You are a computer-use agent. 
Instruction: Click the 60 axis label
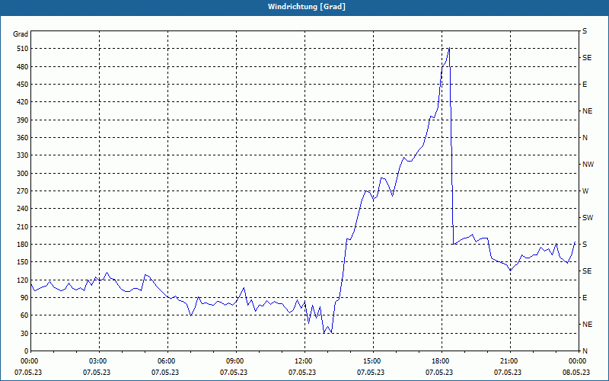(x=24, y=315)
